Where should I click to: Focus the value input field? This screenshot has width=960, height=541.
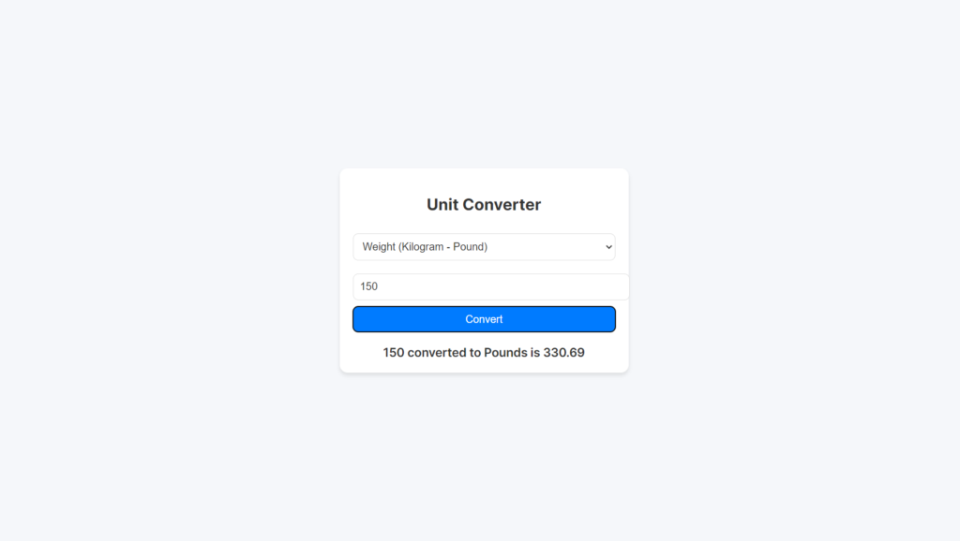click(x=490, y=286)
